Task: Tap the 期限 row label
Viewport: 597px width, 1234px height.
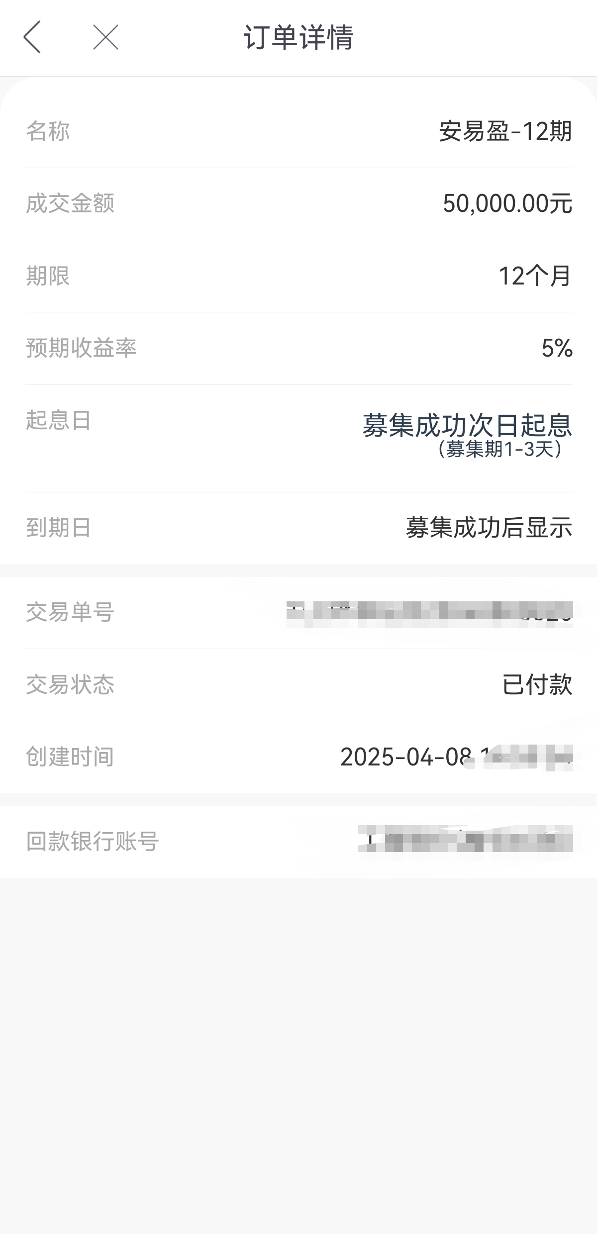Action: coord(48,276)
